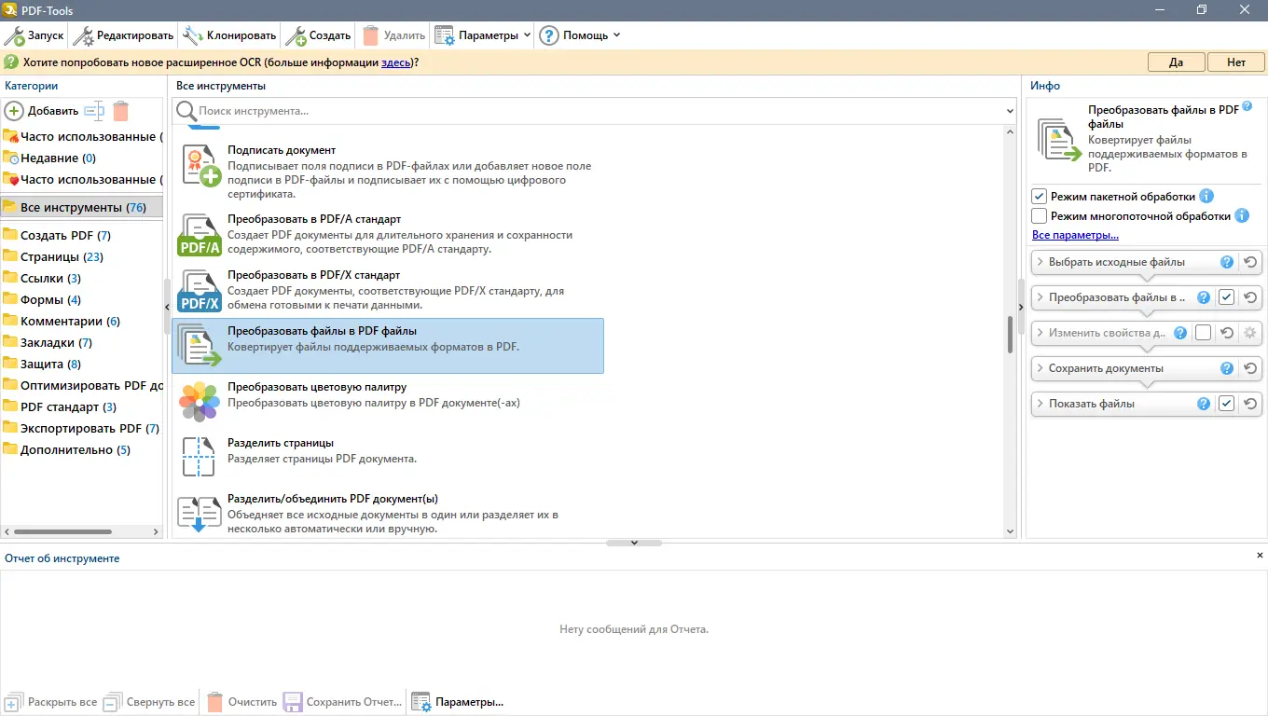Open help for Показать файлы step
The width and height of the screenshot is (1268, 716).
point(1204,404)
